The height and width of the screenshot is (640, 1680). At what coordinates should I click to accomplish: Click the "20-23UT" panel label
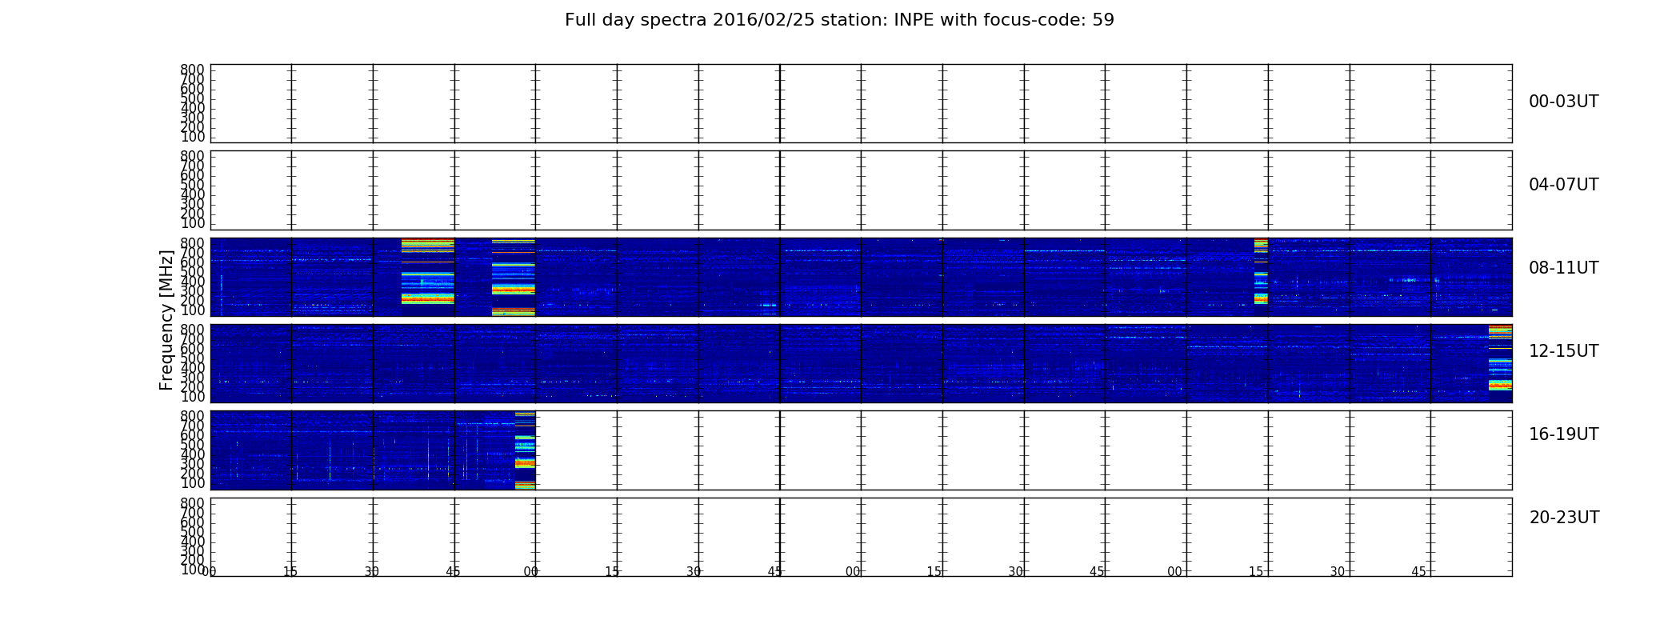pyautogui.click(x=1564, y=518)
